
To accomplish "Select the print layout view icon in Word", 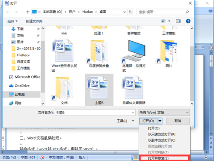I will 136,158.
